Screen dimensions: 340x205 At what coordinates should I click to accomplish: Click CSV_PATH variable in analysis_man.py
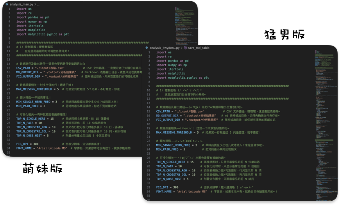coord(24,68)
